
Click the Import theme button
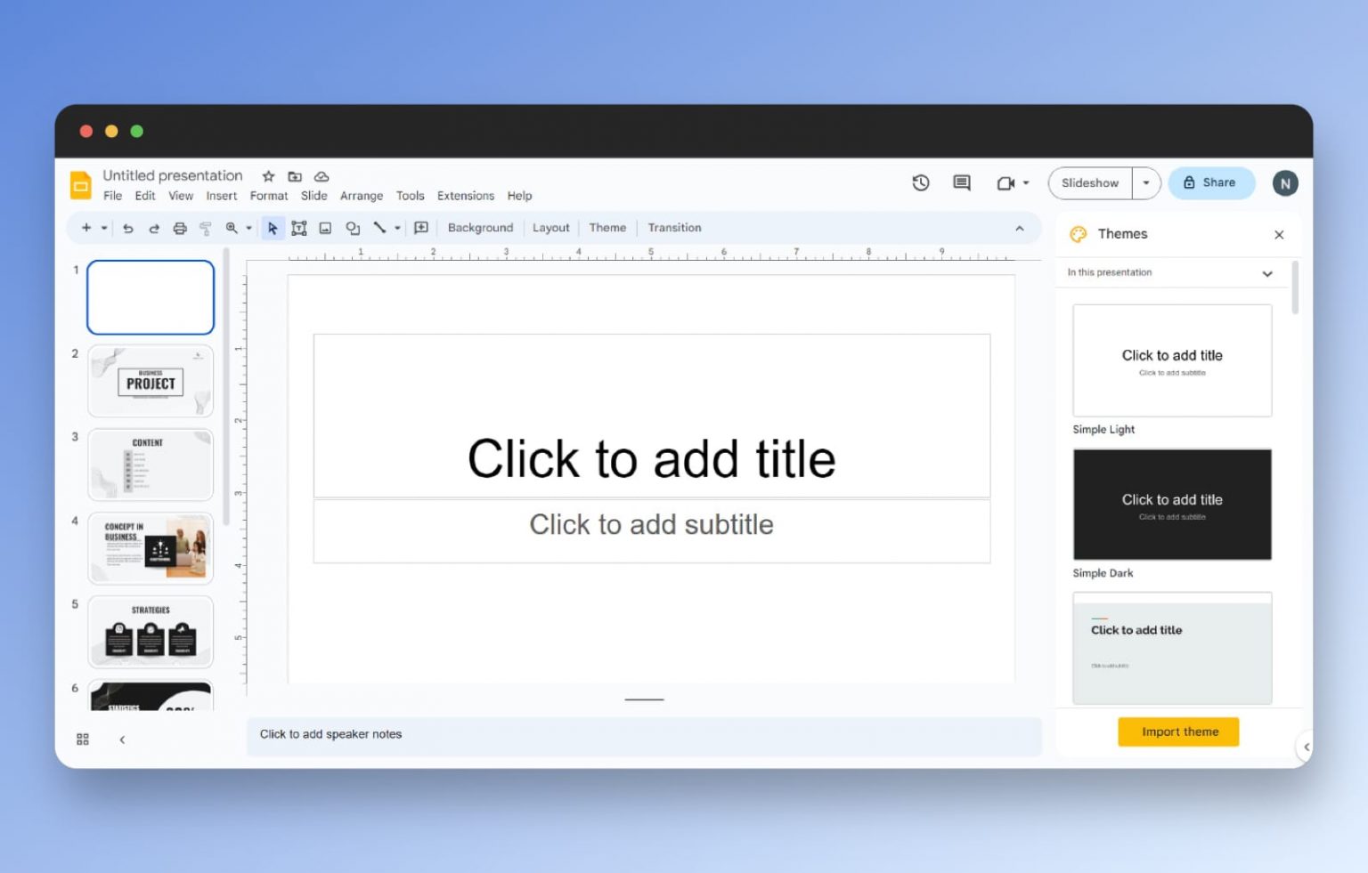1177,732
